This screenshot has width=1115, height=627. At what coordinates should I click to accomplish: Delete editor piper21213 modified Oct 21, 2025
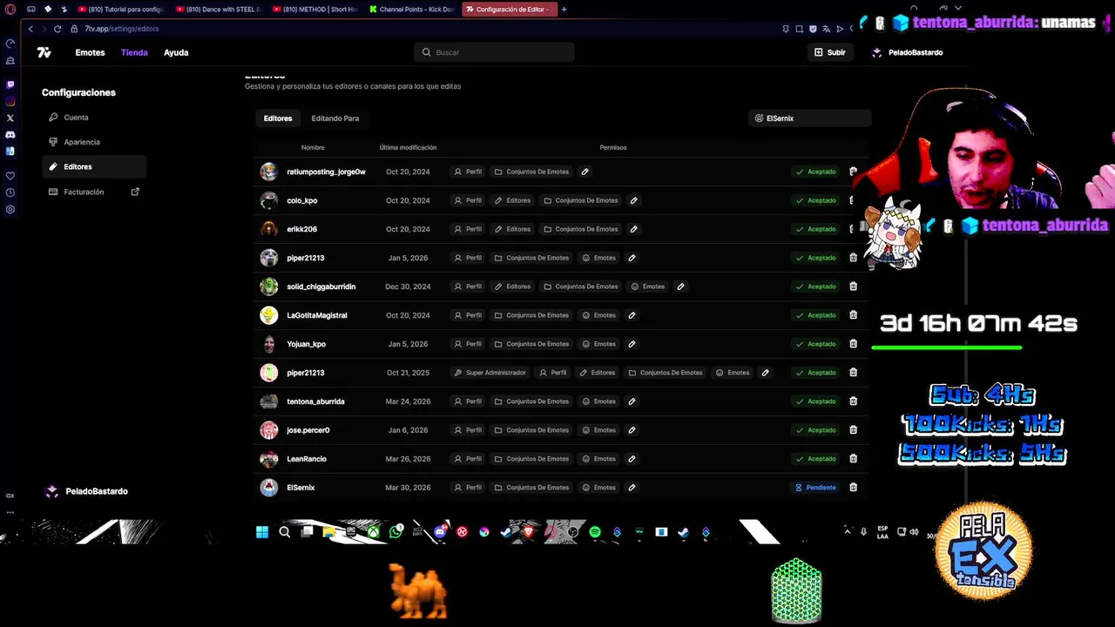(x=853, y=373)
